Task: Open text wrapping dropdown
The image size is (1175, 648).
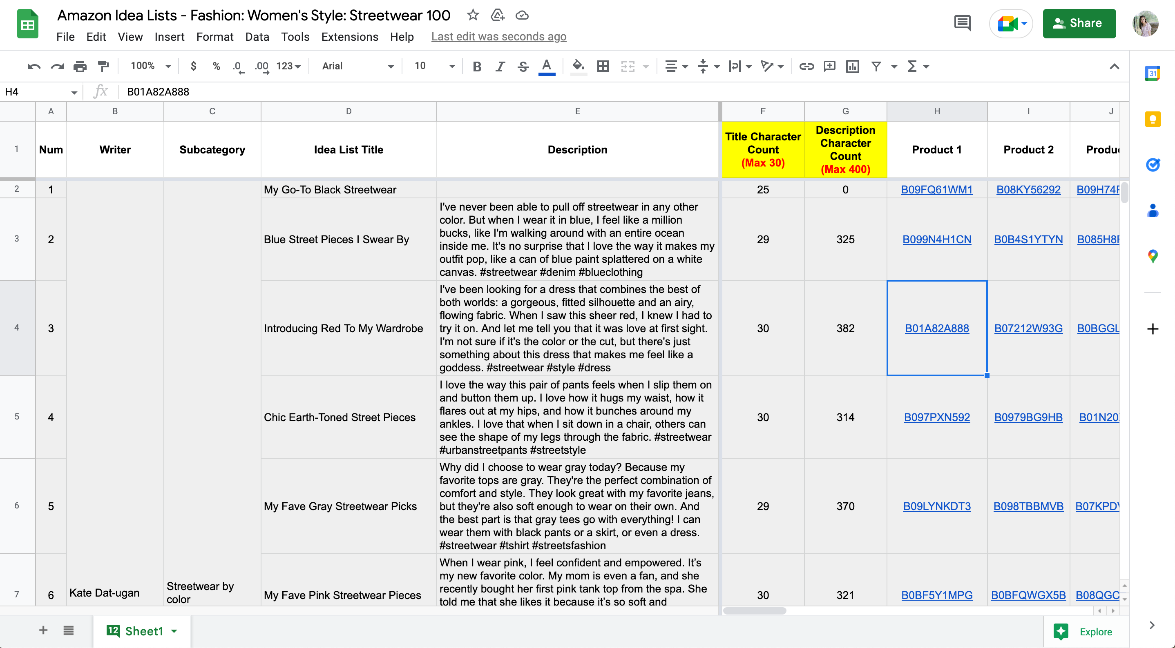Action: point(740,67)
